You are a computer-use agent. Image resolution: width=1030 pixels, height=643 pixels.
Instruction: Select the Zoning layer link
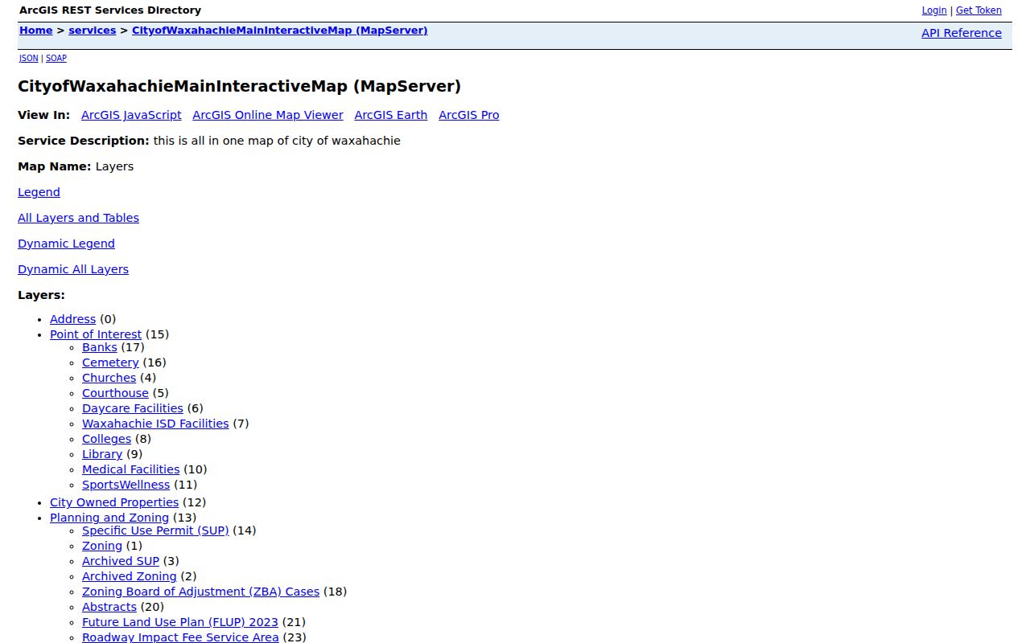[102, 546]
